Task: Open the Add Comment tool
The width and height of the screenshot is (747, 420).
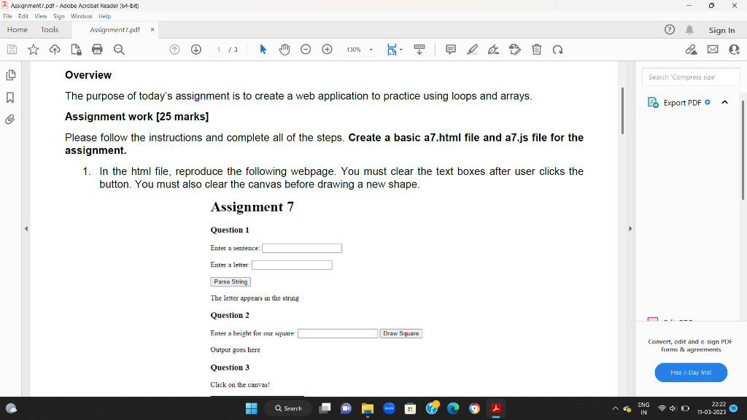Action: [x=450, y=49]
